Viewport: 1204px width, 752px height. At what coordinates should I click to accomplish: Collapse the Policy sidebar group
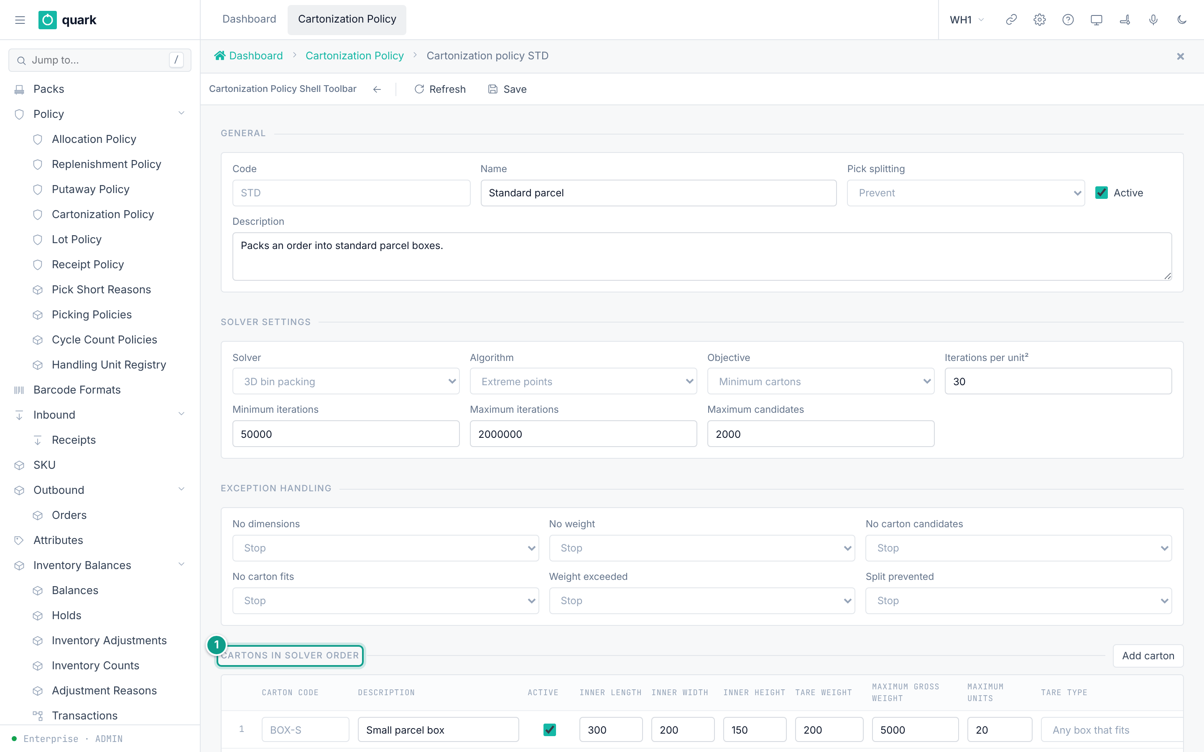(x=181, y=113)
